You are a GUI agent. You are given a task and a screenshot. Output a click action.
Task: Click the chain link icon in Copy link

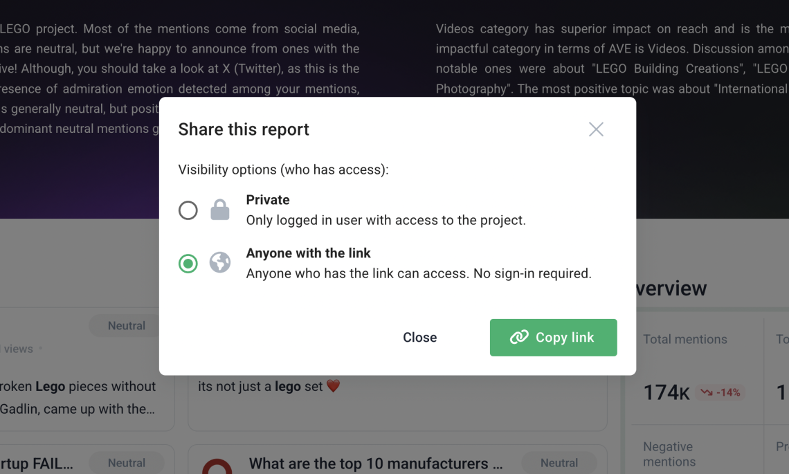tap(519, 337)
